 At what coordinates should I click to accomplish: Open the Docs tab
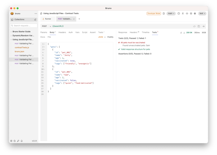coord(43,37)
